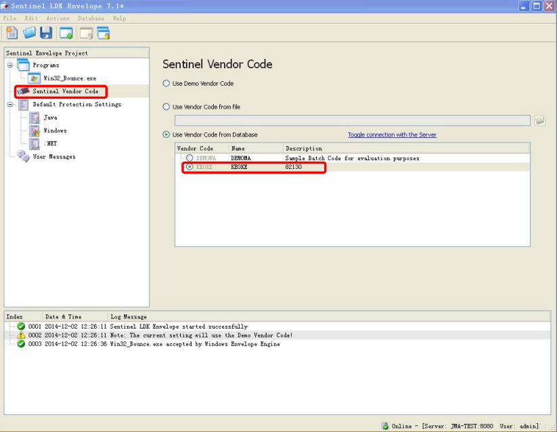Collapse the Programs tree node
The image size is (557, 432).
[10, 66]
